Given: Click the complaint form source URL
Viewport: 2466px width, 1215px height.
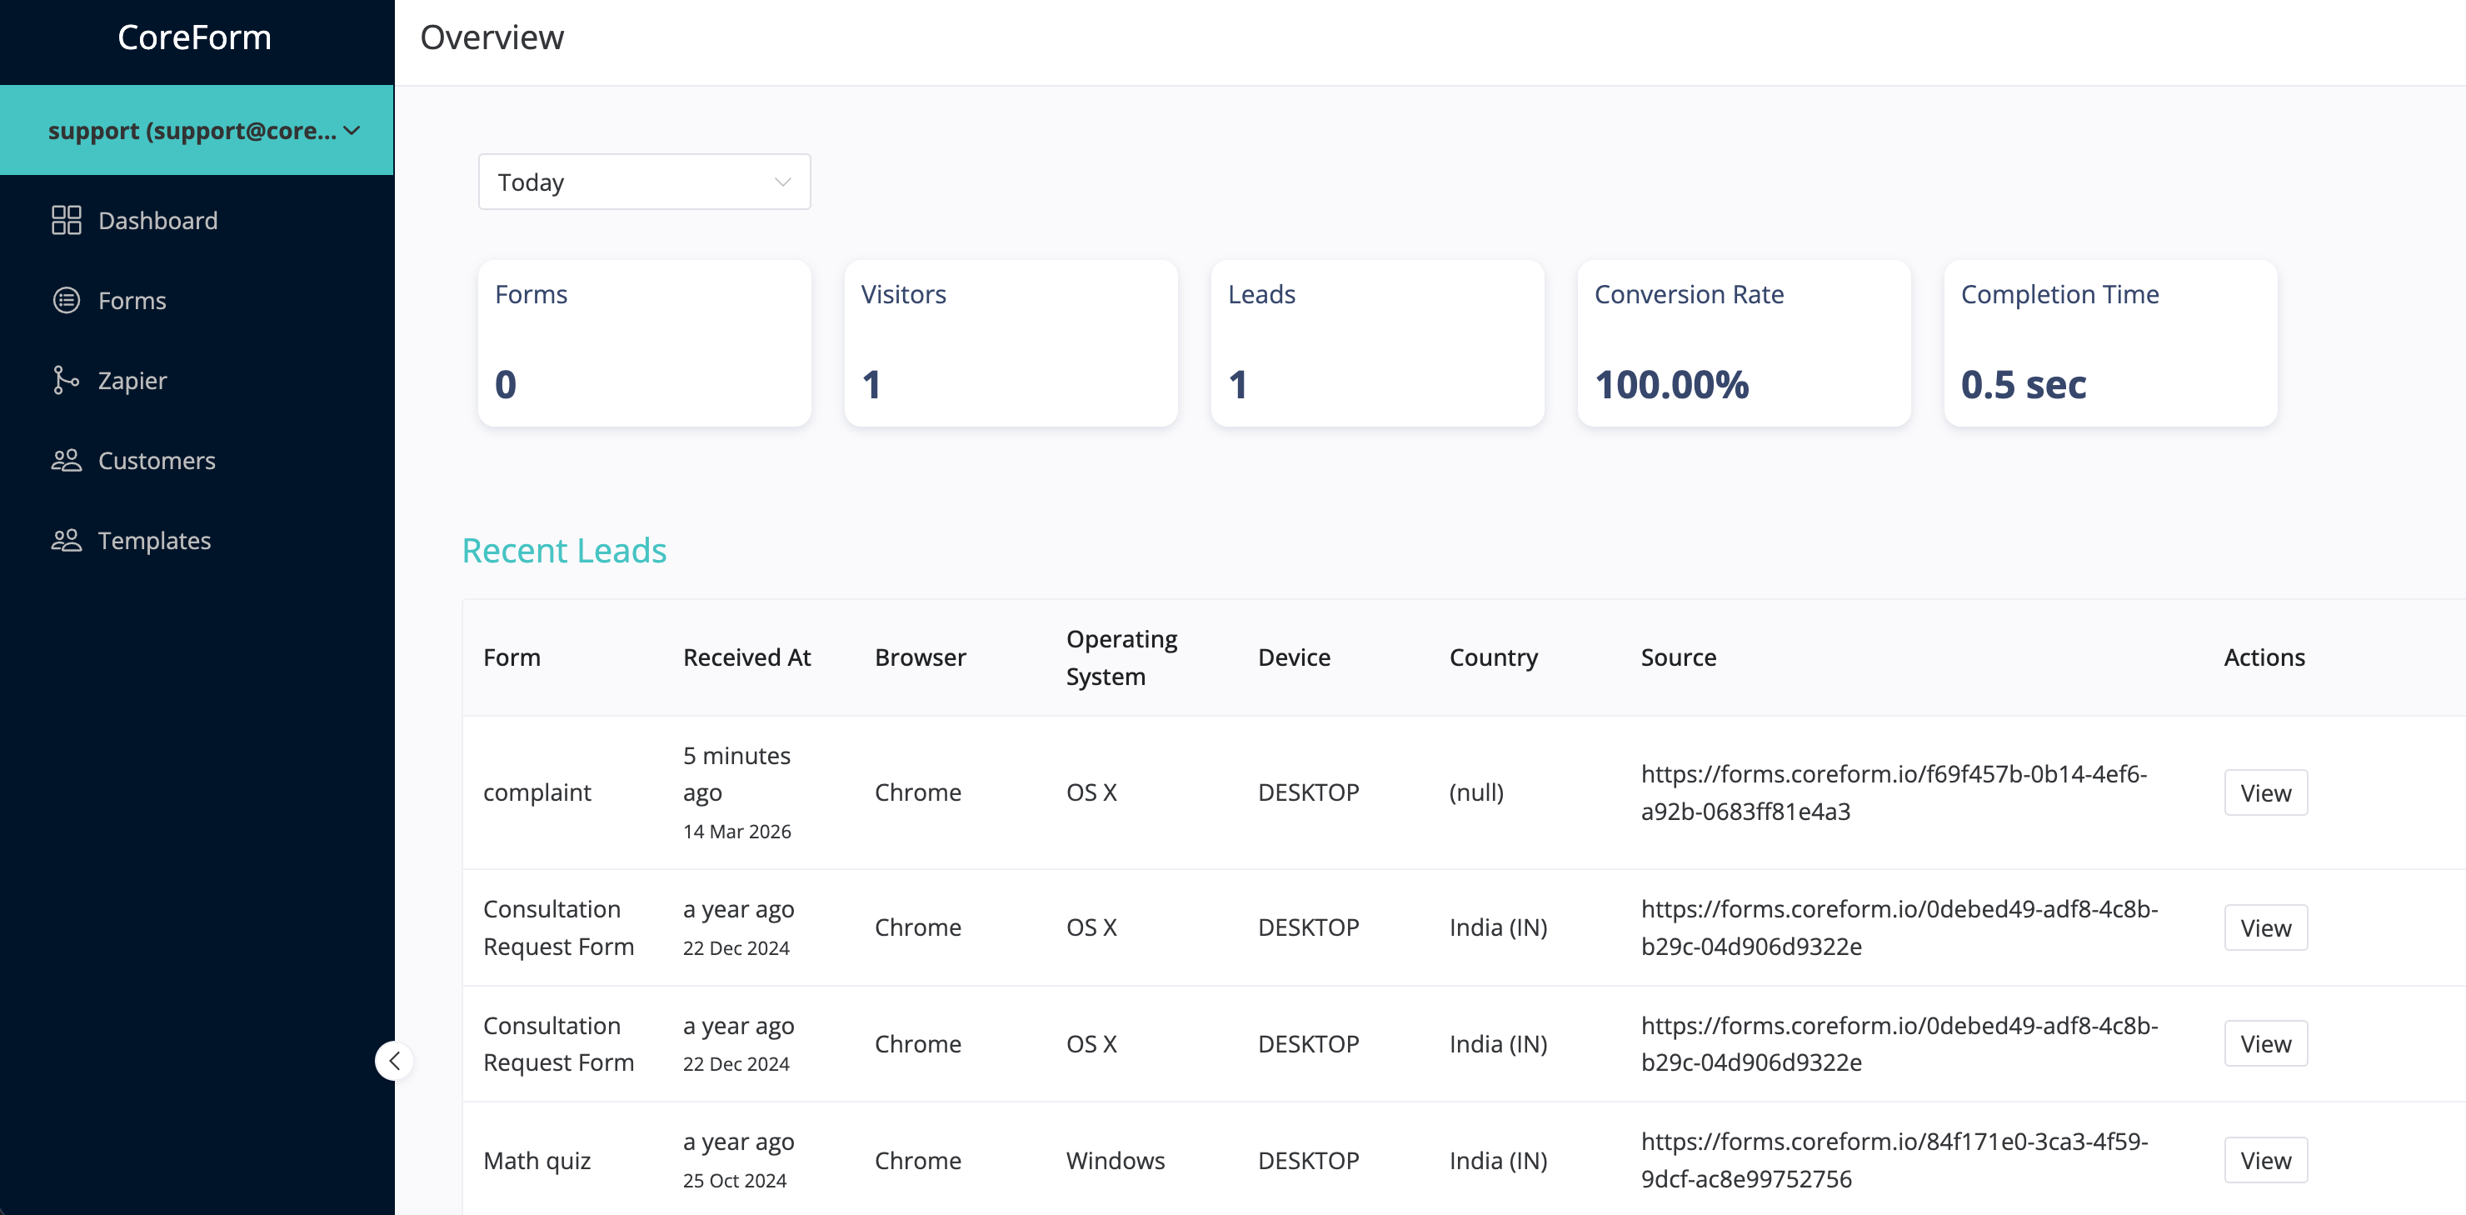Looking at the screenshot, I should click(1893, 792).
